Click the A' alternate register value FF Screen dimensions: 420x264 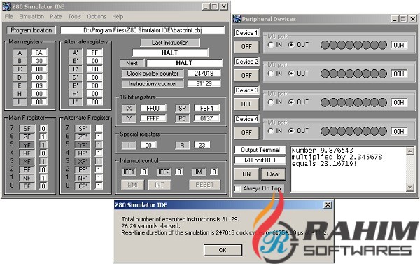click(94, 53)
